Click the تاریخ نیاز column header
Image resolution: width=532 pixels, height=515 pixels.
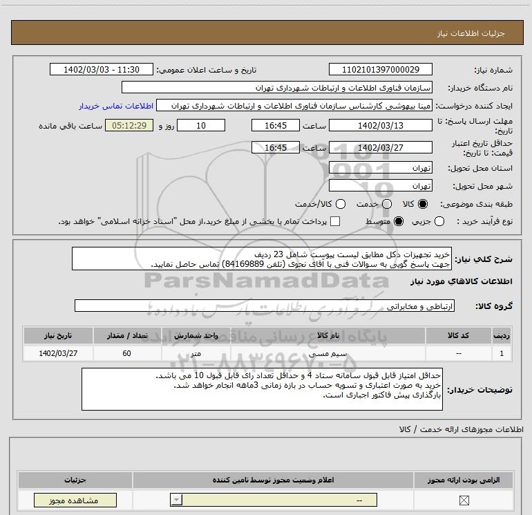(x=58, y=335)
